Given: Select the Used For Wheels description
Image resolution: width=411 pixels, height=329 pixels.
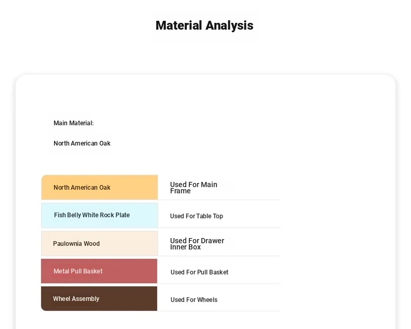Looking at the screenshot, I should click(194, 300).
